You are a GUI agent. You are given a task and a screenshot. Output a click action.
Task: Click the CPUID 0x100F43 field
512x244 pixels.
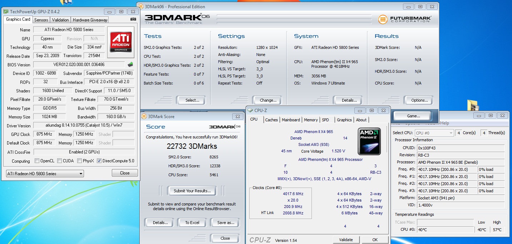pyautogui.click(x=461, y=148)
